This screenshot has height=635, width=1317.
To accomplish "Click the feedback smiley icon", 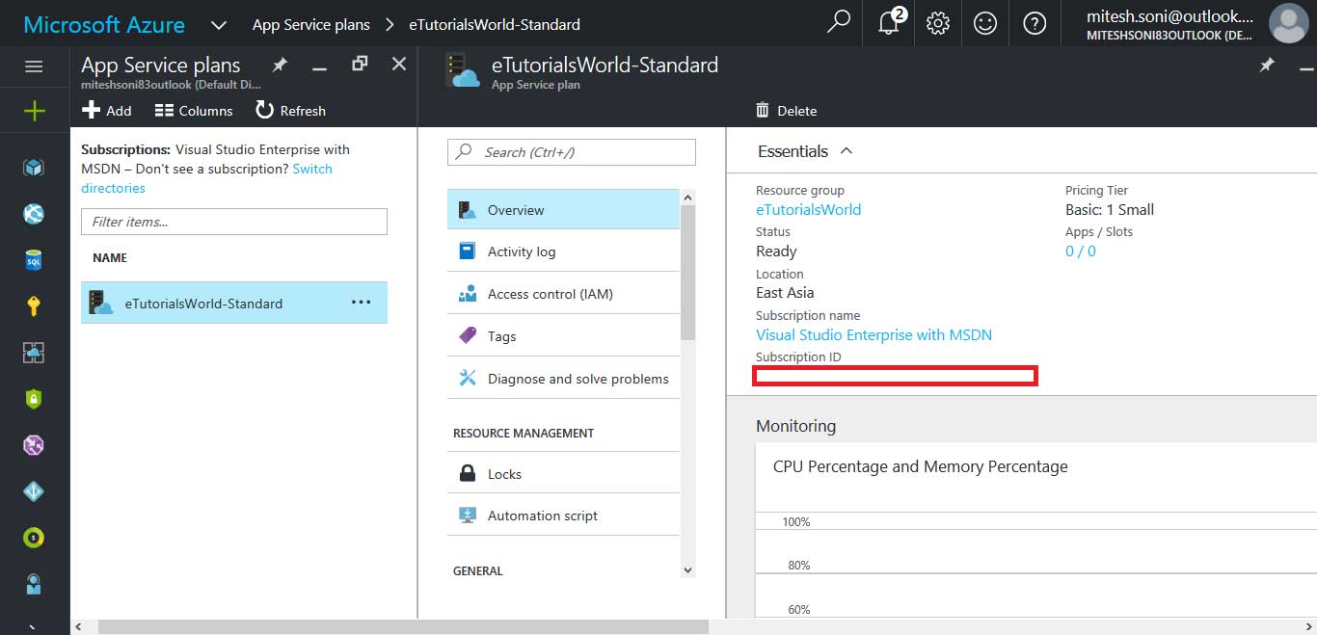I will [985, 23].
